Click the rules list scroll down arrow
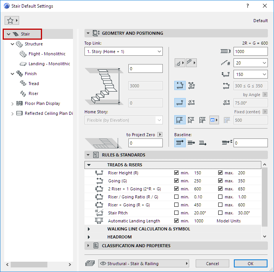Viewport: 274px width, 272px height. click(264, 237)
